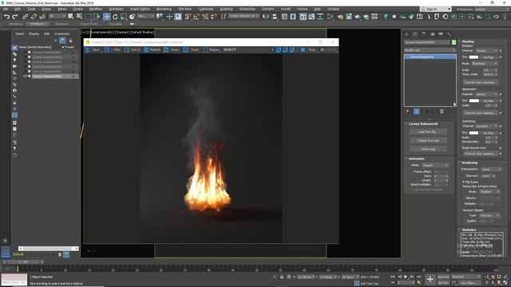The width and height of the screenshot is (511, 287).
Task: Click Emission Tint white color swatch
Action: (x=473, y=57)
